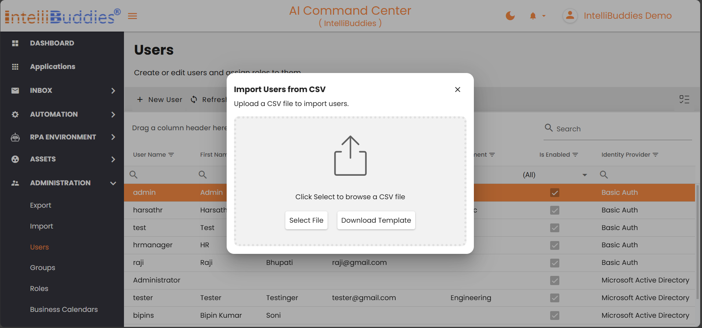
Task: Click the upload icon in drop zone
Action: (x=350, y=156)
